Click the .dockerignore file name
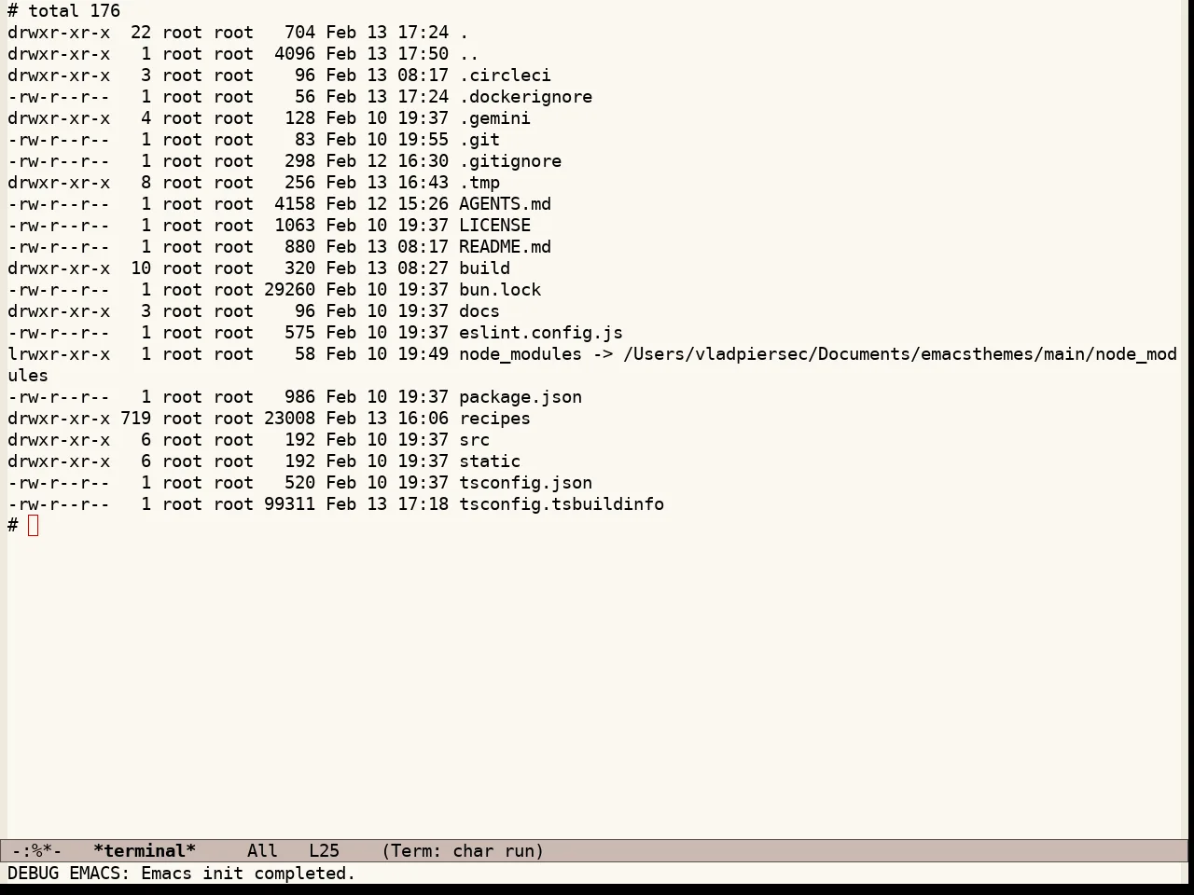This screenshot has height=895, width=1194. click(x=525, y=97)
